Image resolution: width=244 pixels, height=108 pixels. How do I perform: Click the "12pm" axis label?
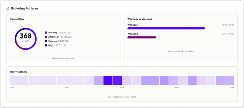[x=122, y=88]
